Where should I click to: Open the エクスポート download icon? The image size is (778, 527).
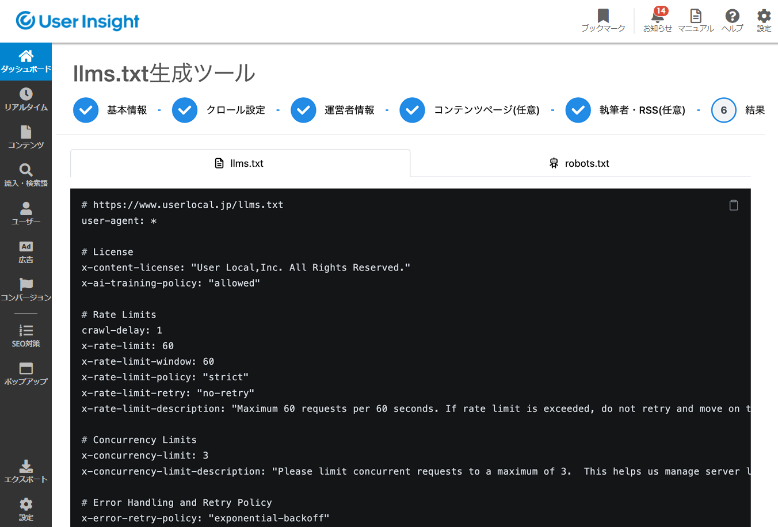pos(26,466)
